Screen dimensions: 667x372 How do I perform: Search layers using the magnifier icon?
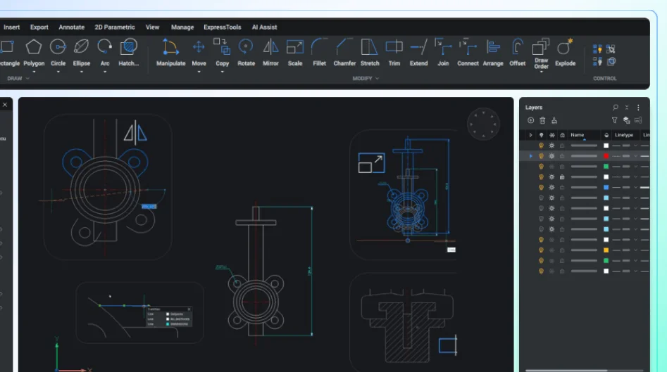click(x=615, y=108)
